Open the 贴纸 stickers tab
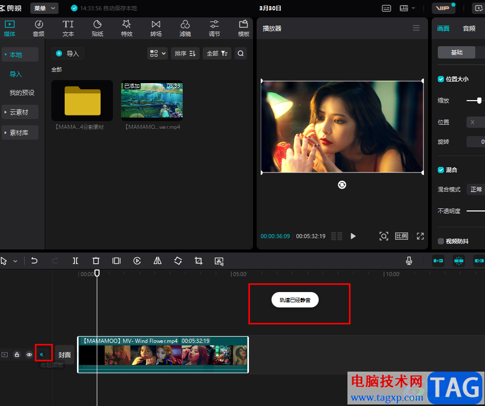This screenshot has height=406, width=485. (x=98, y=28)
